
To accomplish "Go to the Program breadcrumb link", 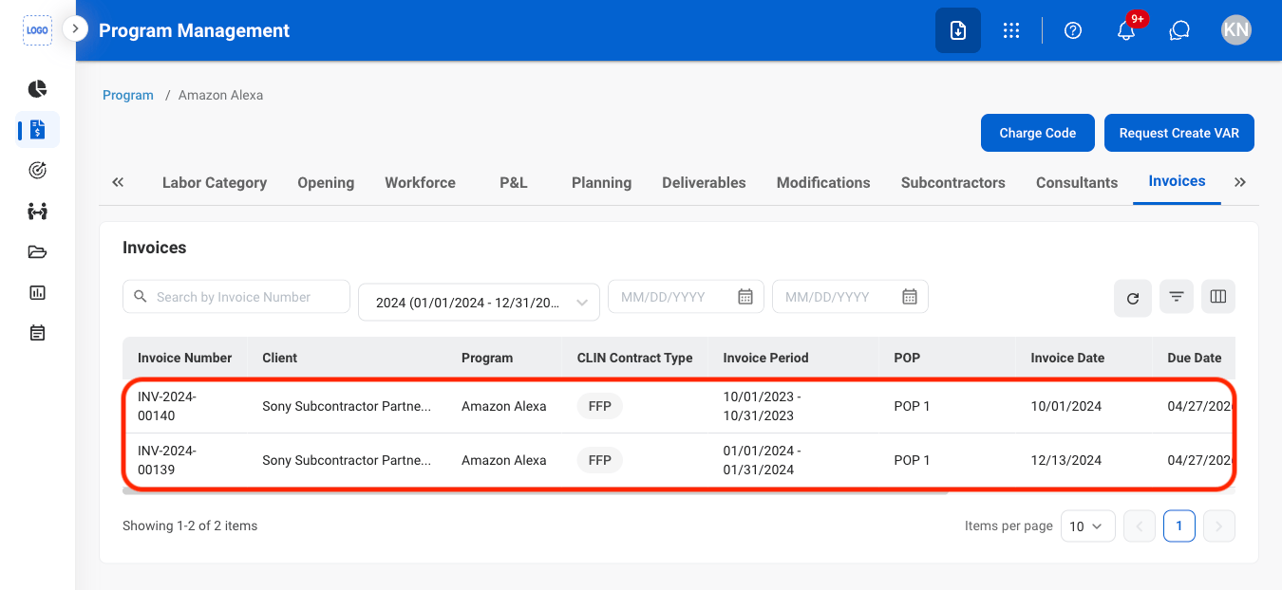I will pos(128,95).
